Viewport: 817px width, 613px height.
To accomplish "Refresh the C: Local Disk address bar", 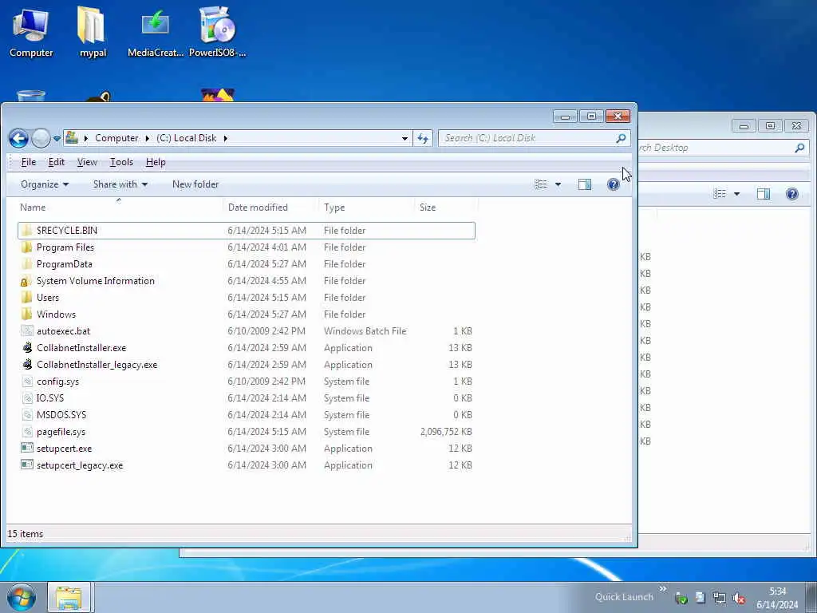I will [x=423, y=138].
